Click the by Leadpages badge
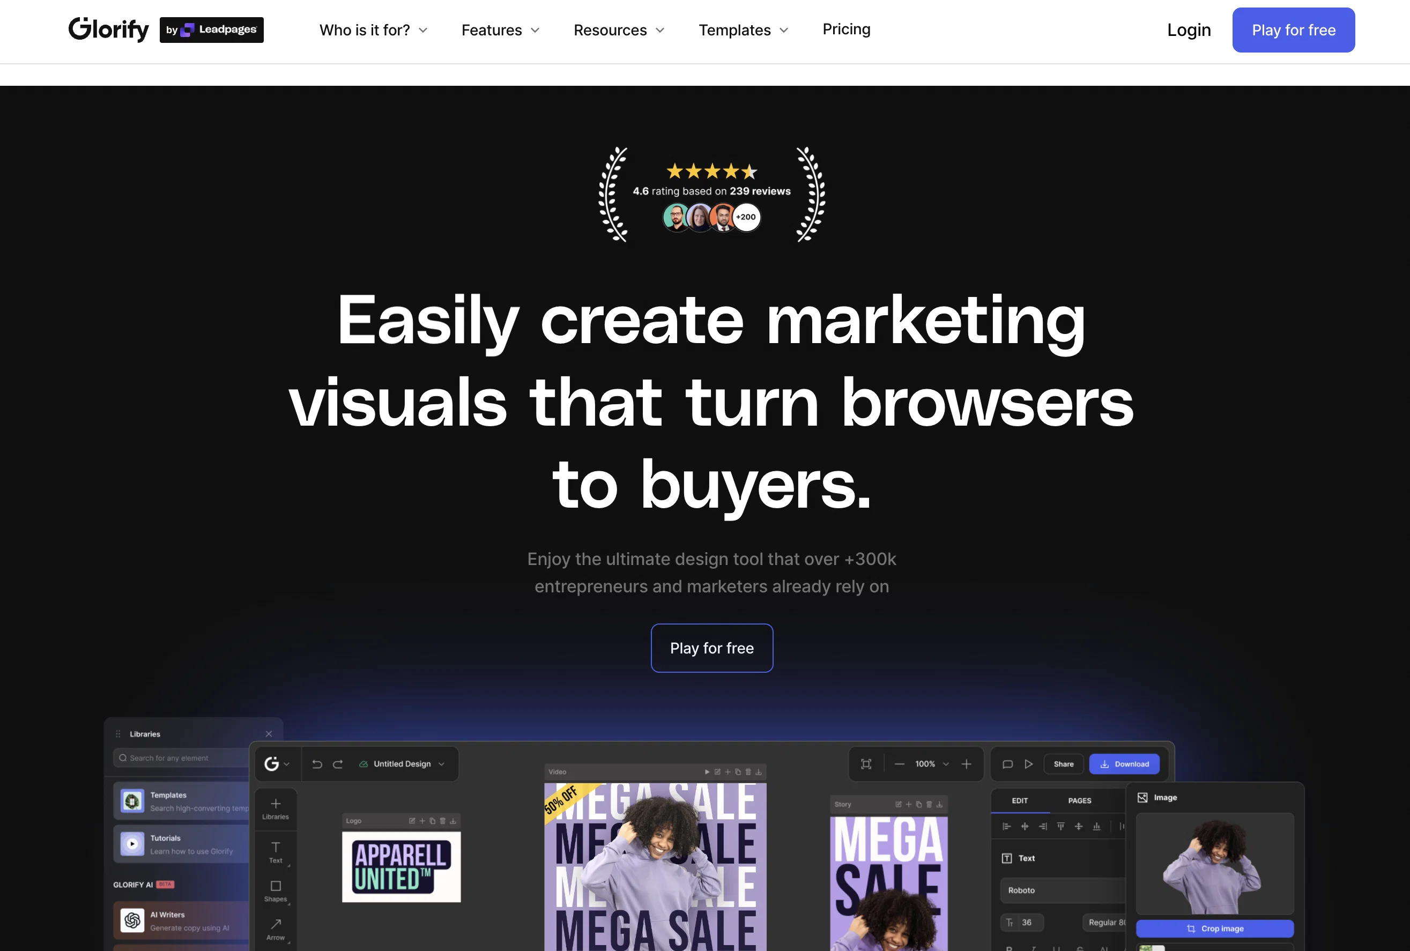 212,29
